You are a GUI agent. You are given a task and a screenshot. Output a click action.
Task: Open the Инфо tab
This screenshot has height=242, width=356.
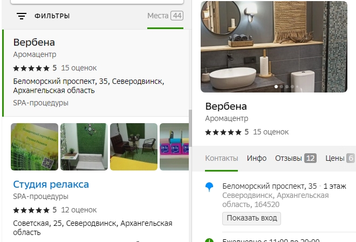click(x=257, y=158)
